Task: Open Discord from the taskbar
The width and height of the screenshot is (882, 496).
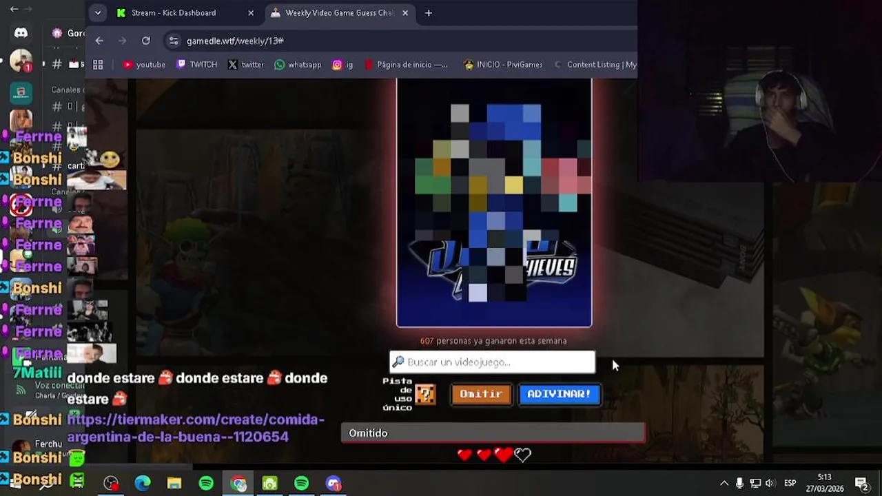Action: [334, 484]
